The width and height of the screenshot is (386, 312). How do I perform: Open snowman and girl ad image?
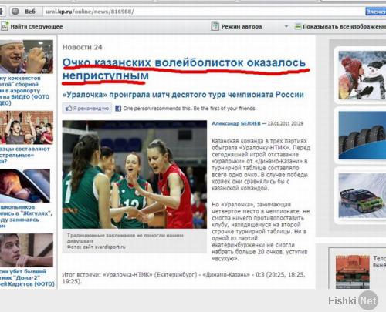coord(362,75)
